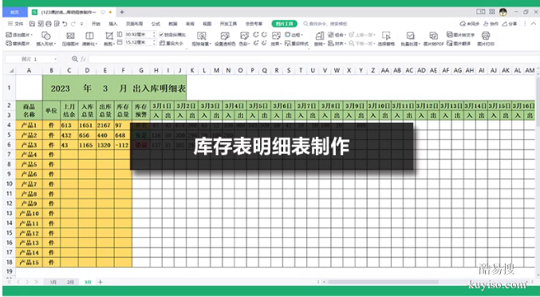Viewport: 540px width, 297px height.
Task: Open the 批量处理 batch process dropdown
Action: 410,44
